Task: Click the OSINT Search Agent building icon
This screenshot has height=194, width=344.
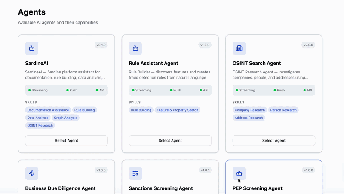Action: 239,48
